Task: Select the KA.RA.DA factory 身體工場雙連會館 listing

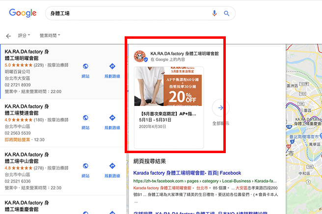Action: [62, 123]
